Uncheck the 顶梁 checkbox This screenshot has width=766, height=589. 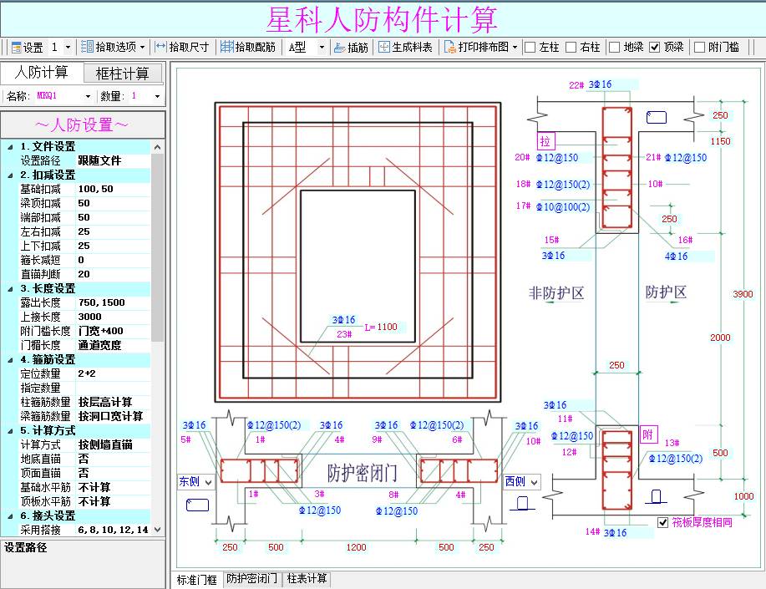pyautogui.click(x=655, y=48)
